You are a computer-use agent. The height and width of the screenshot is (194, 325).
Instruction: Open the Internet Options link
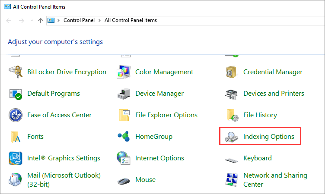[x=159, y=158]
